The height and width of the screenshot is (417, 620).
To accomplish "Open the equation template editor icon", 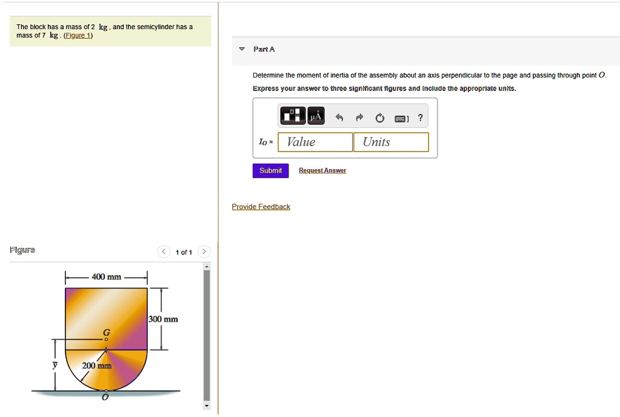I will (x=292, y=116).
